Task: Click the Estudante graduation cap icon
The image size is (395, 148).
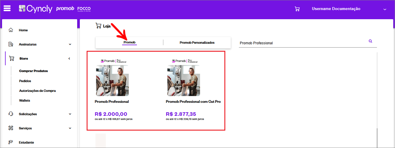Action: (11, 142)
